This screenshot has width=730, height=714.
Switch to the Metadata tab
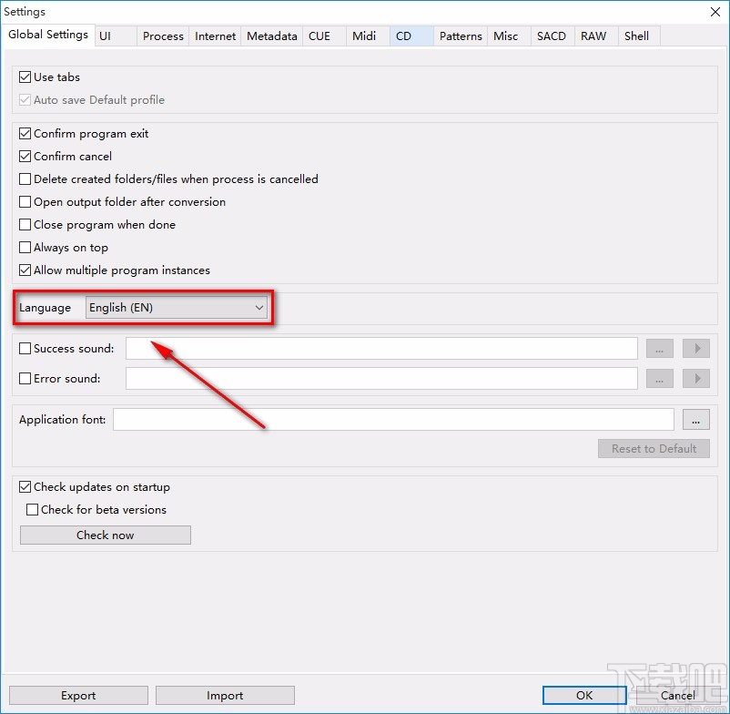pyautogui.click(x=271, y=36)
